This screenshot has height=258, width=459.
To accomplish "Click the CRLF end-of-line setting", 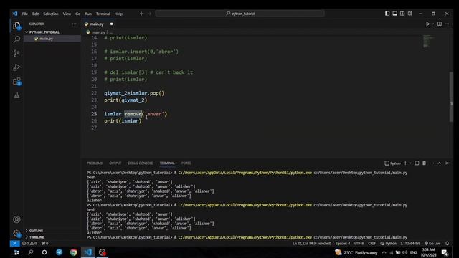I will (x=372, y=243).
